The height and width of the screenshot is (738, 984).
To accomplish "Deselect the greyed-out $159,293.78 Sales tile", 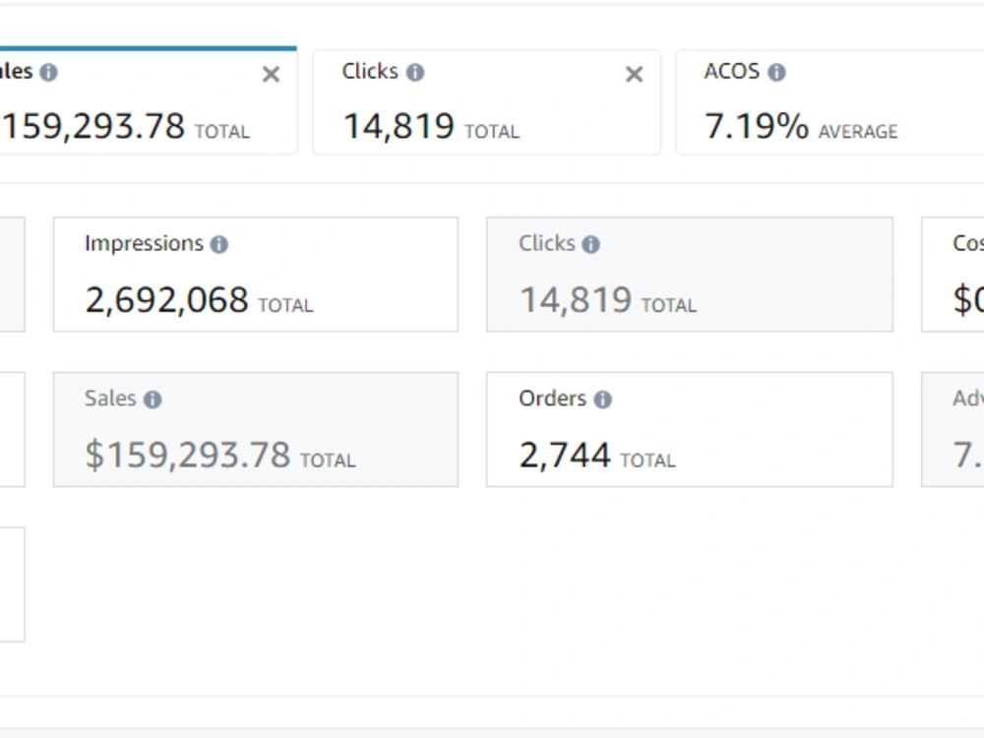I will point(256,429).
